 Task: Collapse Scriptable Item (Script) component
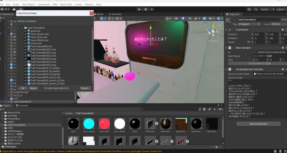point(226,69)
